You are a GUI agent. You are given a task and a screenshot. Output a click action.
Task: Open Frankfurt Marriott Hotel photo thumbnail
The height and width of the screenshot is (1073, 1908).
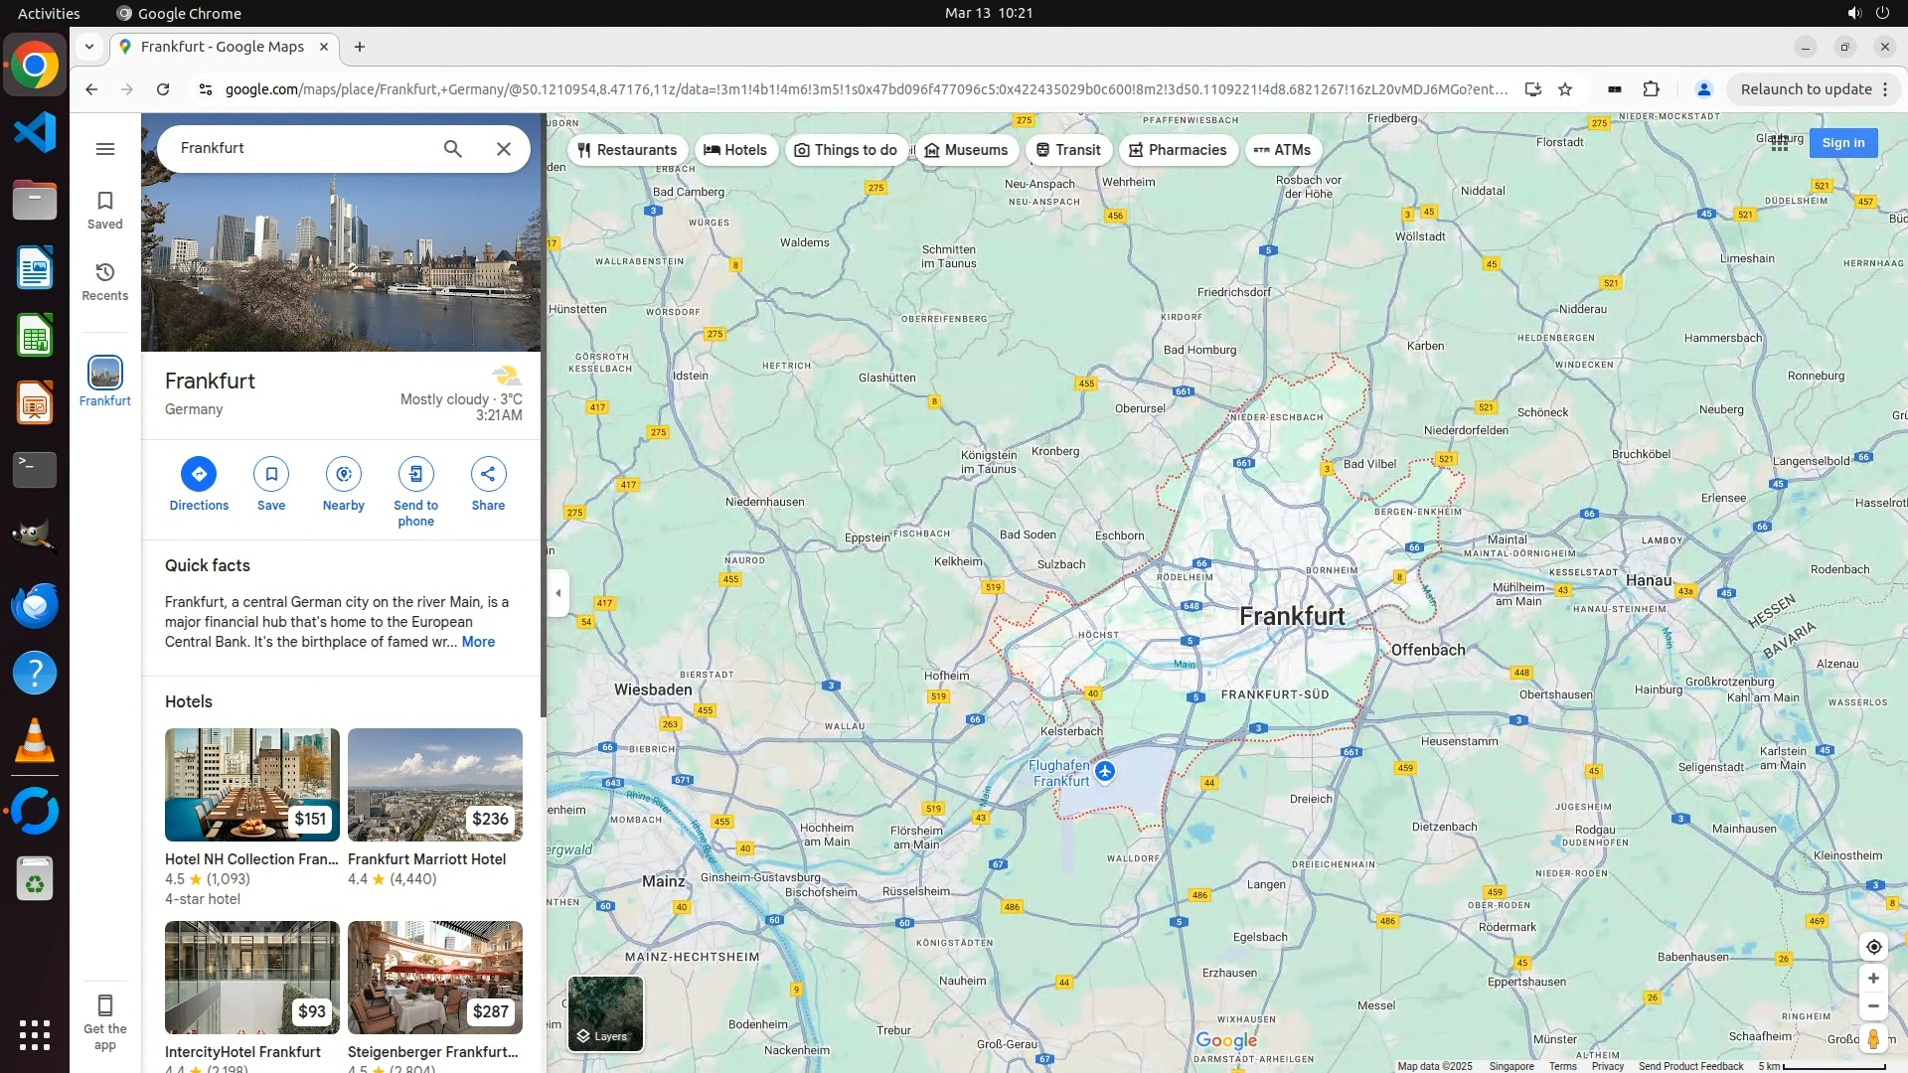coord(434,785)
